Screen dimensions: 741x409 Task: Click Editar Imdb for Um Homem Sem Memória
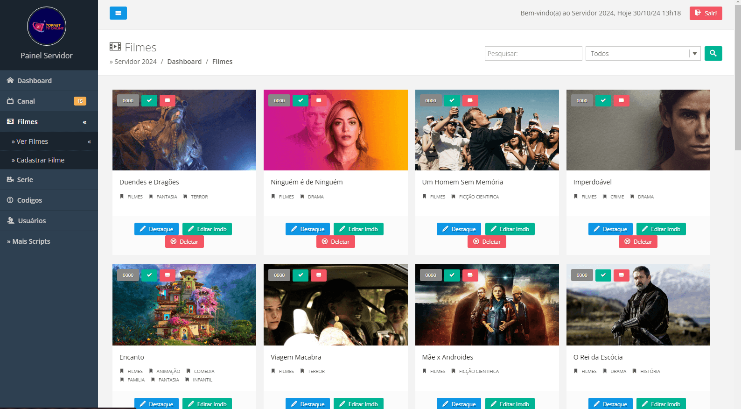pos(510,229)
